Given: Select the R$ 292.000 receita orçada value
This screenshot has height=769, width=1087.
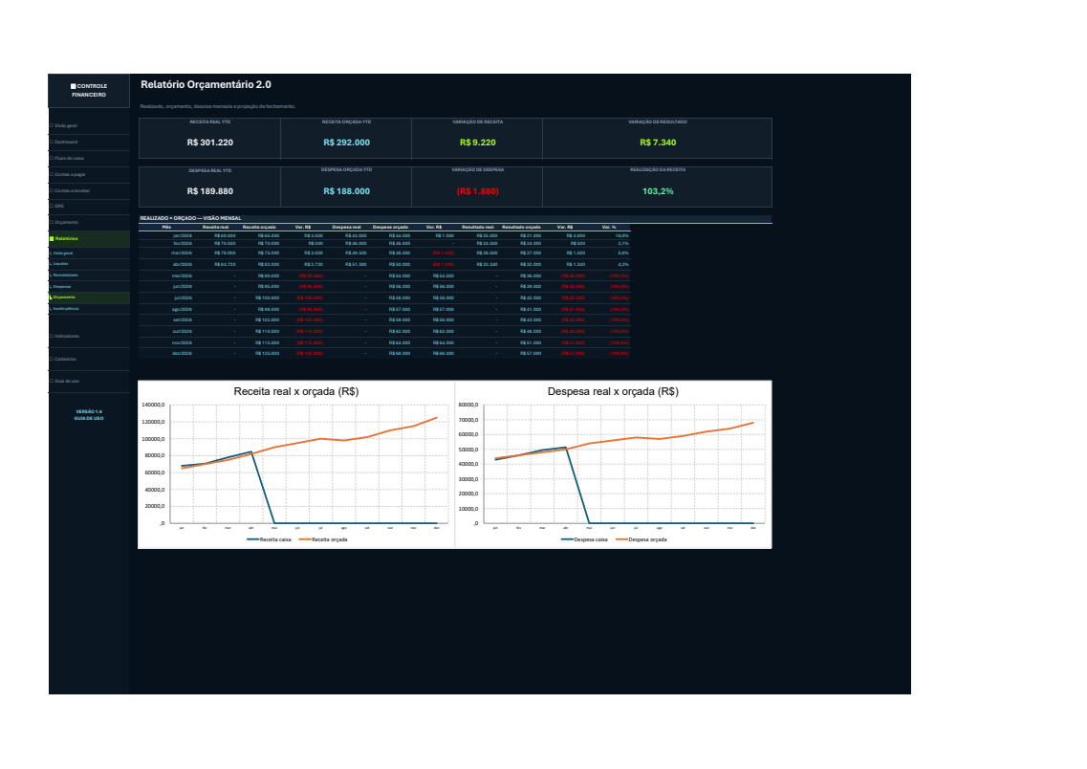Looking at the screenshot, I should [347, 143].
